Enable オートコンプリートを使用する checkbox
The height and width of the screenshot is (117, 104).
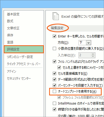[x=54, y=92]
